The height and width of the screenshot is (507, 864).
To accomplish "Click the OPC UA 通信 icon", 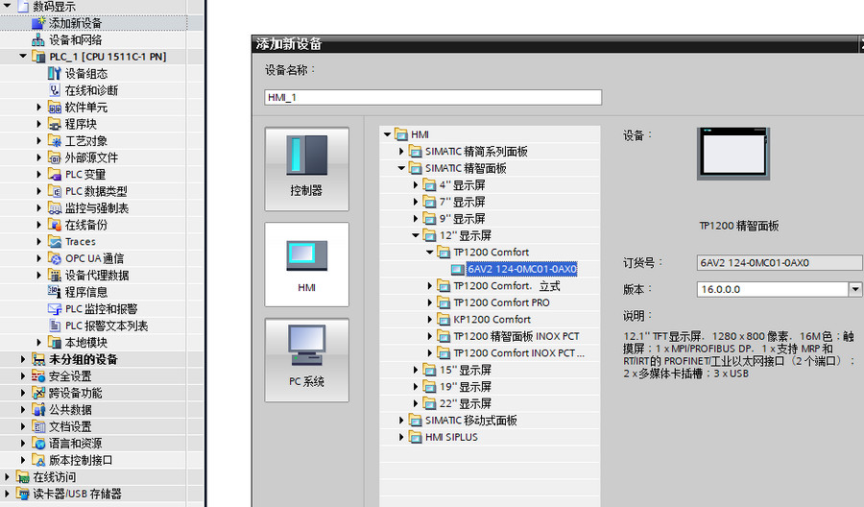I will [54, 258].
